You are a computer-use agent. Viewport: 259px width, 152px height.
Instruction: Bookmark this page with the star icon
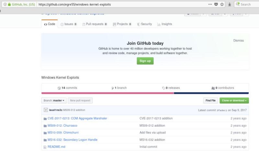click(222, 4)
